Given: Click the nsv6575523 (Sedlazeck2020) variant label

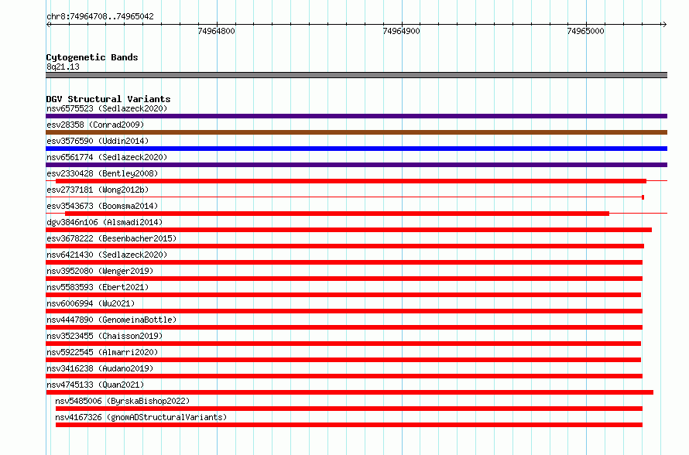Looking at the screenshot, I should pos(107,108).
